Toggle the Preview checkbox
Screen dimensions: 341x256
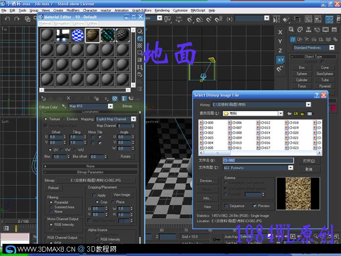254,206
